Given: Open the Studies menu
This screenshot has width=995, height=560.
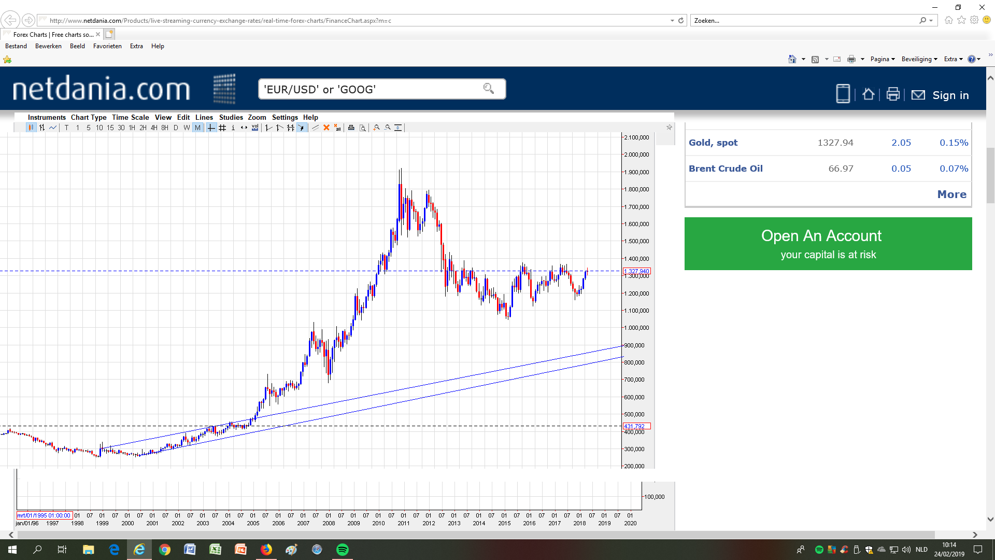Looking at the screenshot, I should 231,117.
